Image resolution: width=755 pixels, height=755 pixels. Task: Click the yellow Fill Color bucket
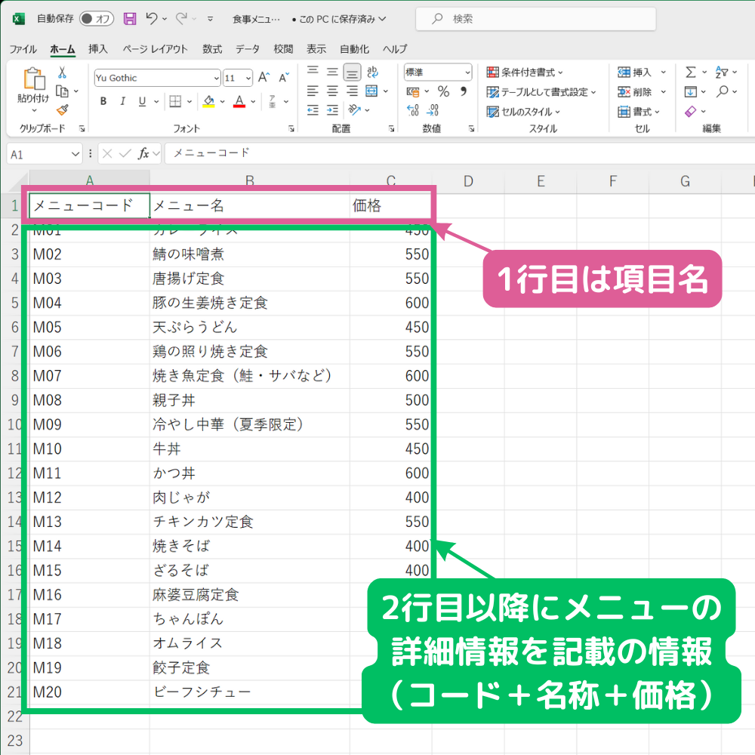pyautogui.click(x=208, y=101)
